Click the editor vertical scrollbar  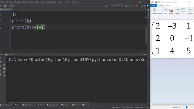[146, 36]
